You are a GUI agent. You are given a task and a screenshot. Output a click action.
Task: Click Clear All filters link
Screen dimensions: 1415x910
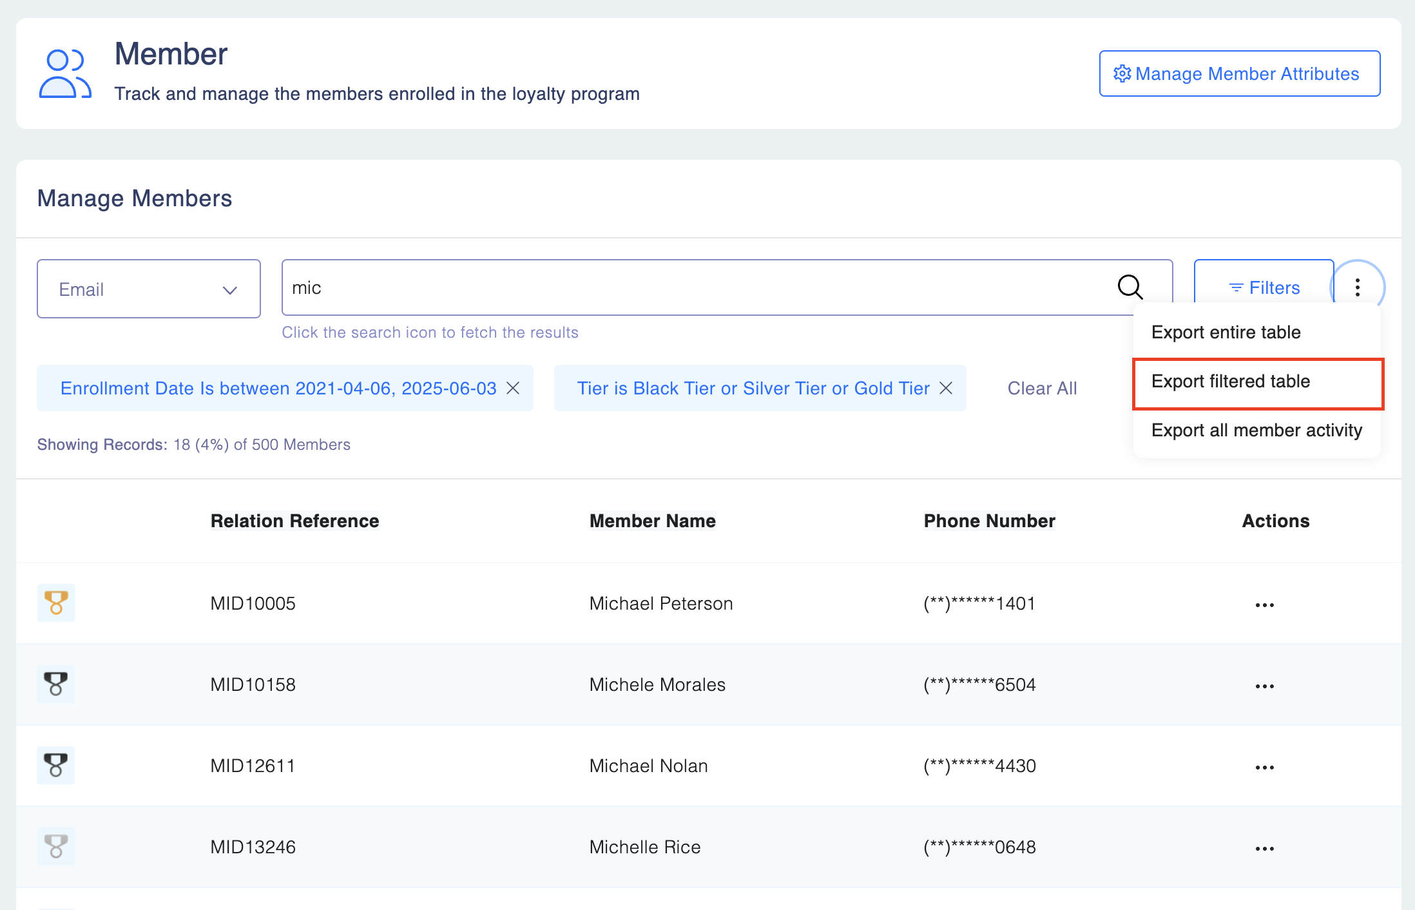click(x=1042, y=388)
